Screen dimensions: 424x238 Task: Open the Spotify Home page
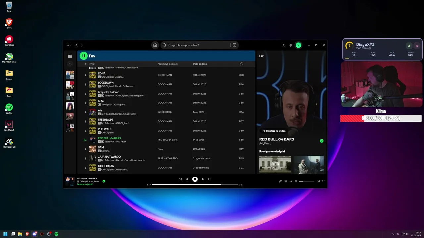tap(155, 45)
